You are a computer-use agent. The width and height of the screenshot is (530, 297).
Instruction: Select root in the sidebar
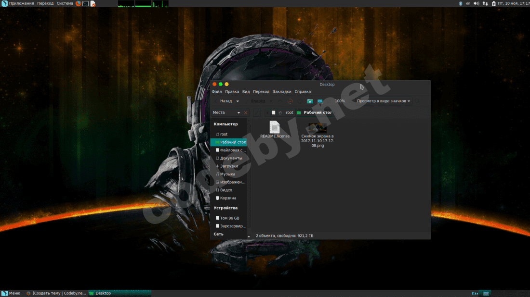click(x=229, y=134)
